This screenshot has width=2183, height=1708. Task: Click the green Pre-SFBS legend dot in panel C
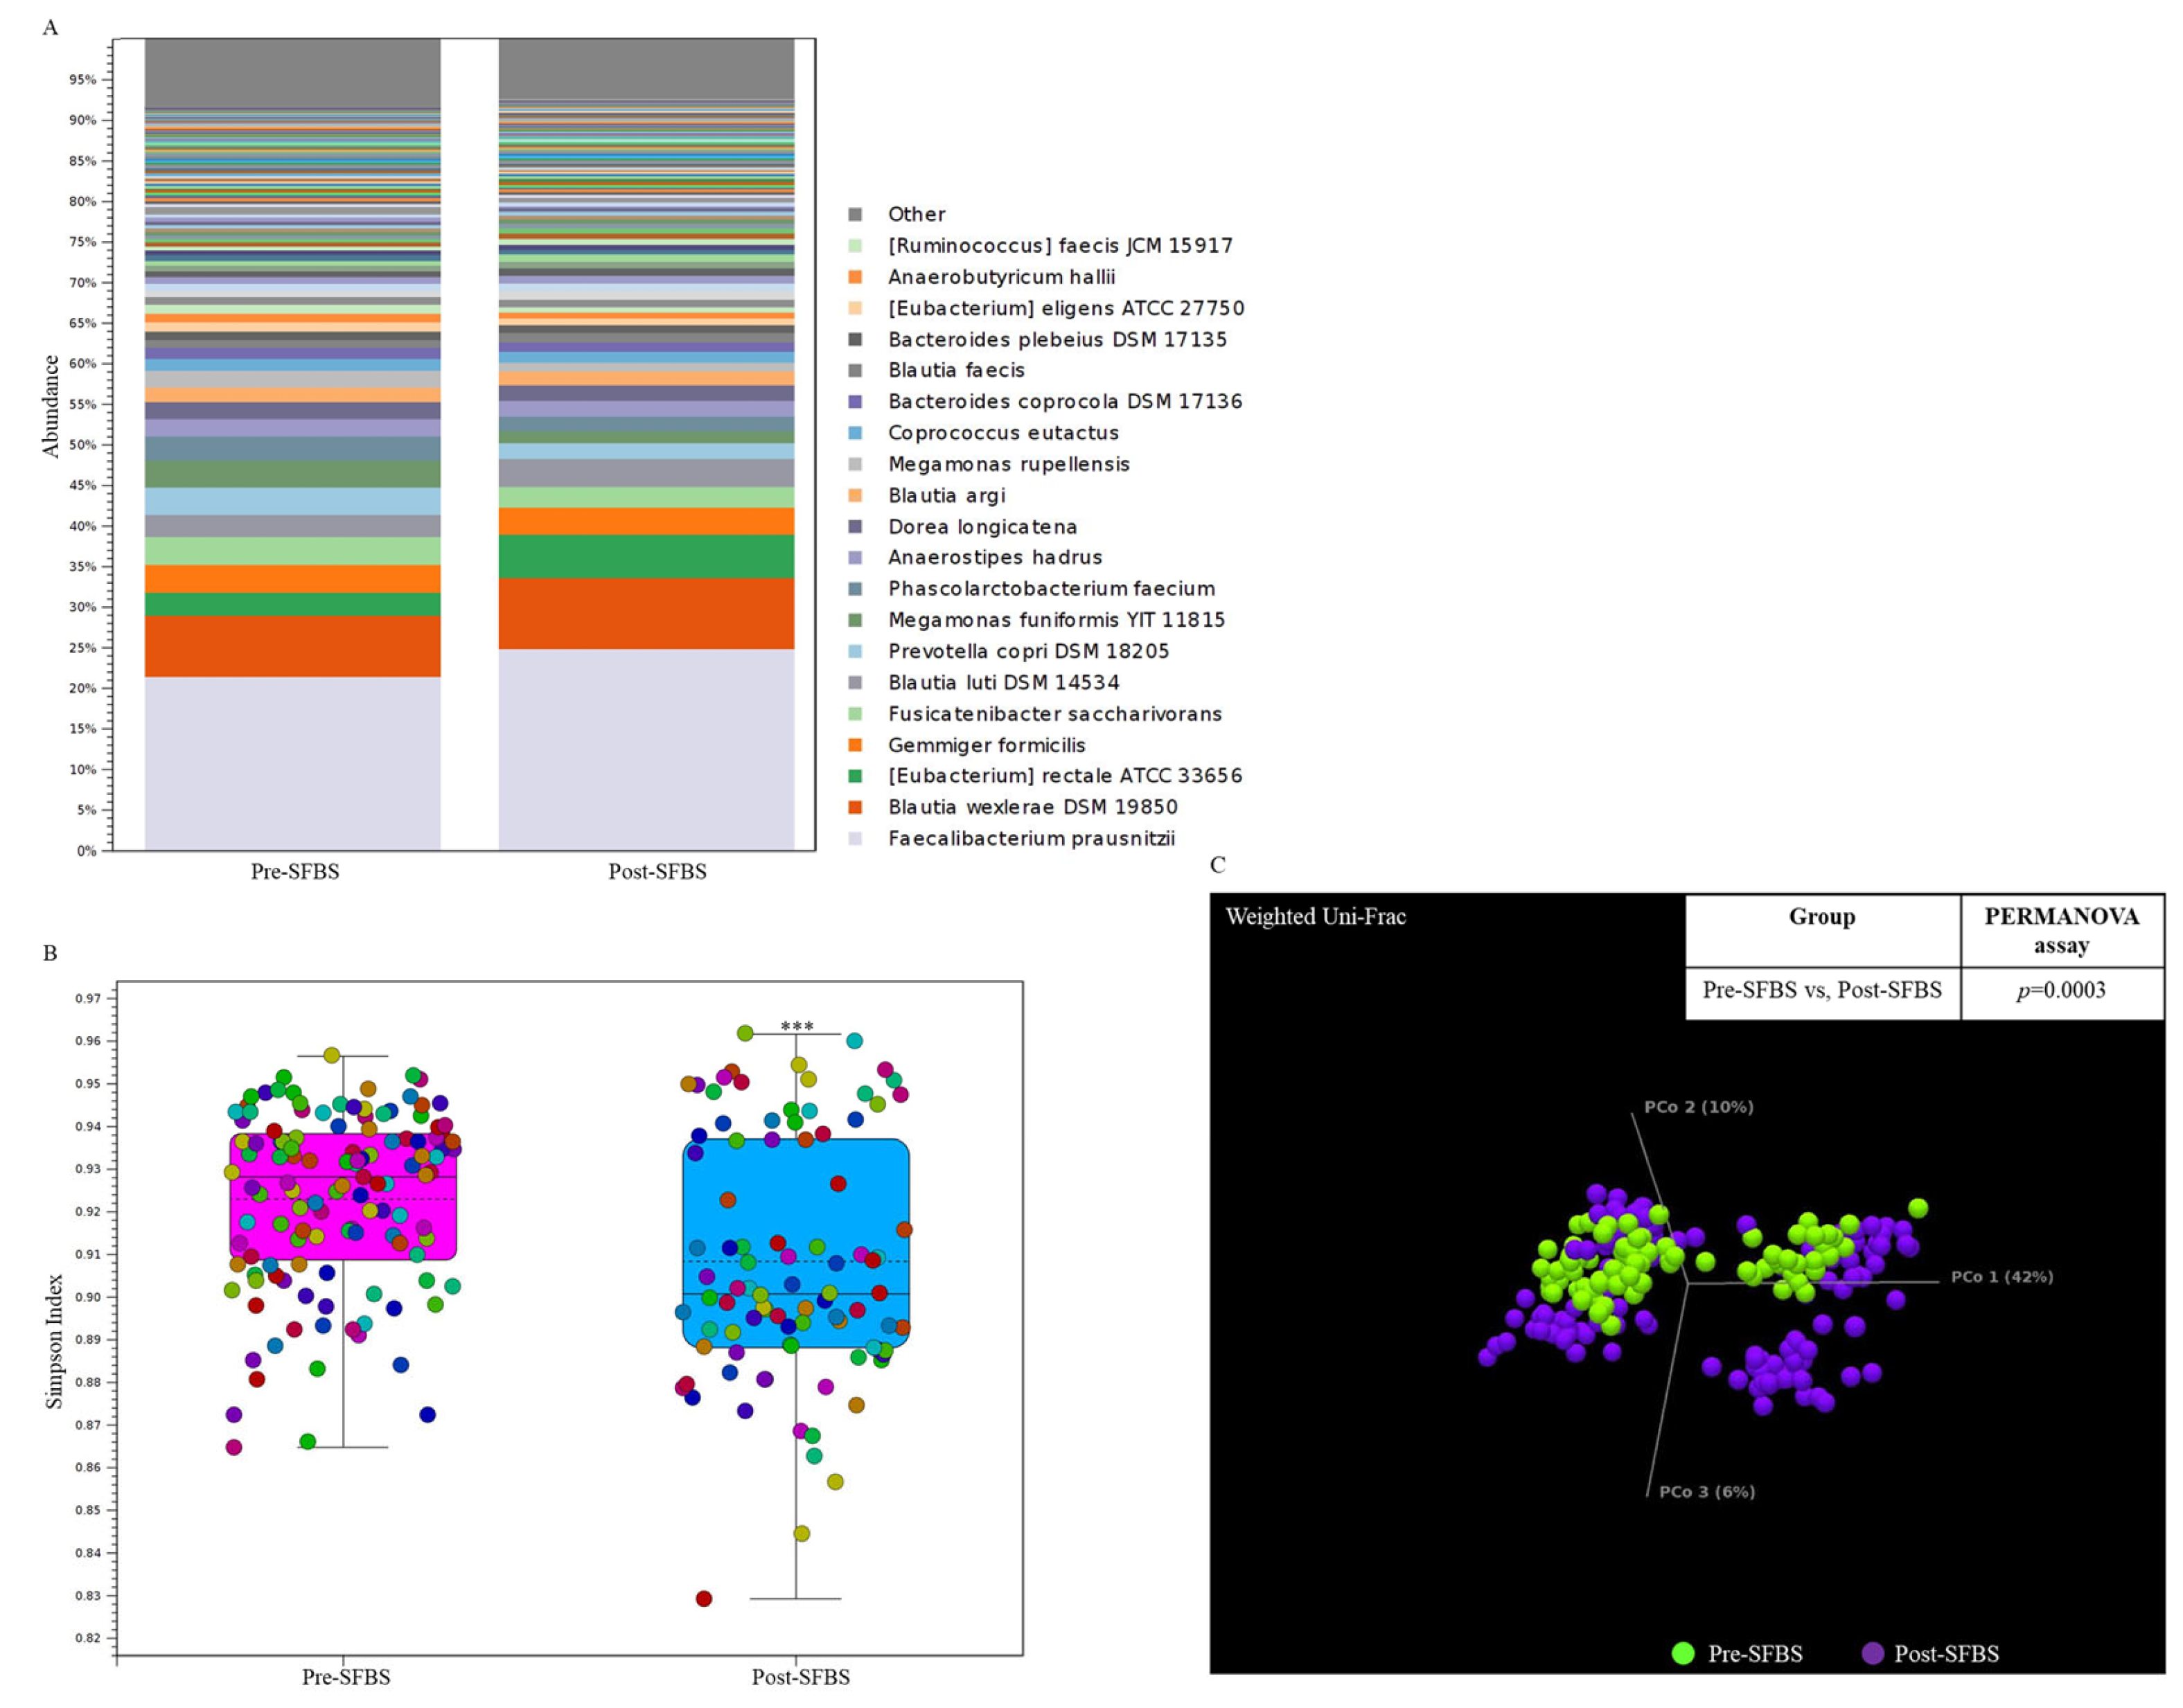pos(1683,1653)
